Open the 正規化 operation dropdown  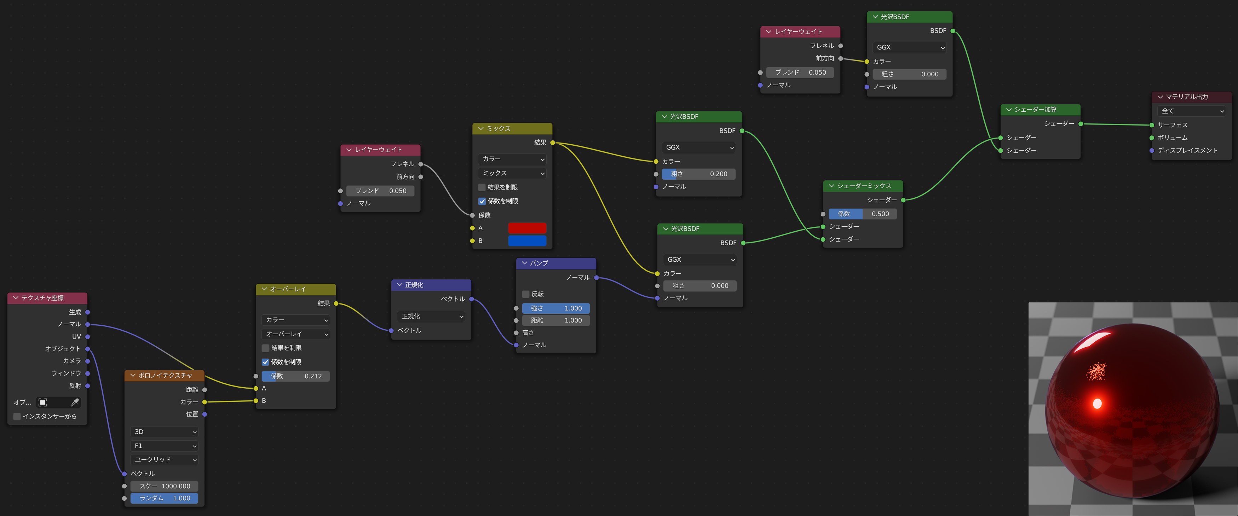431,317
